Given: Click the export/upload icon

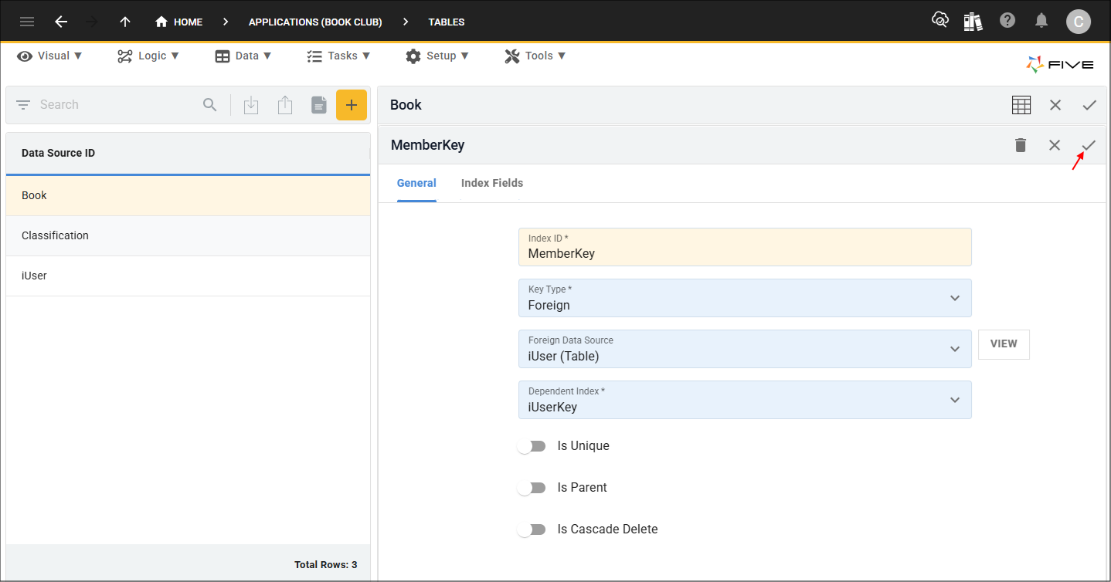Looking at the screenshot, I should click(x=285, y=105).
